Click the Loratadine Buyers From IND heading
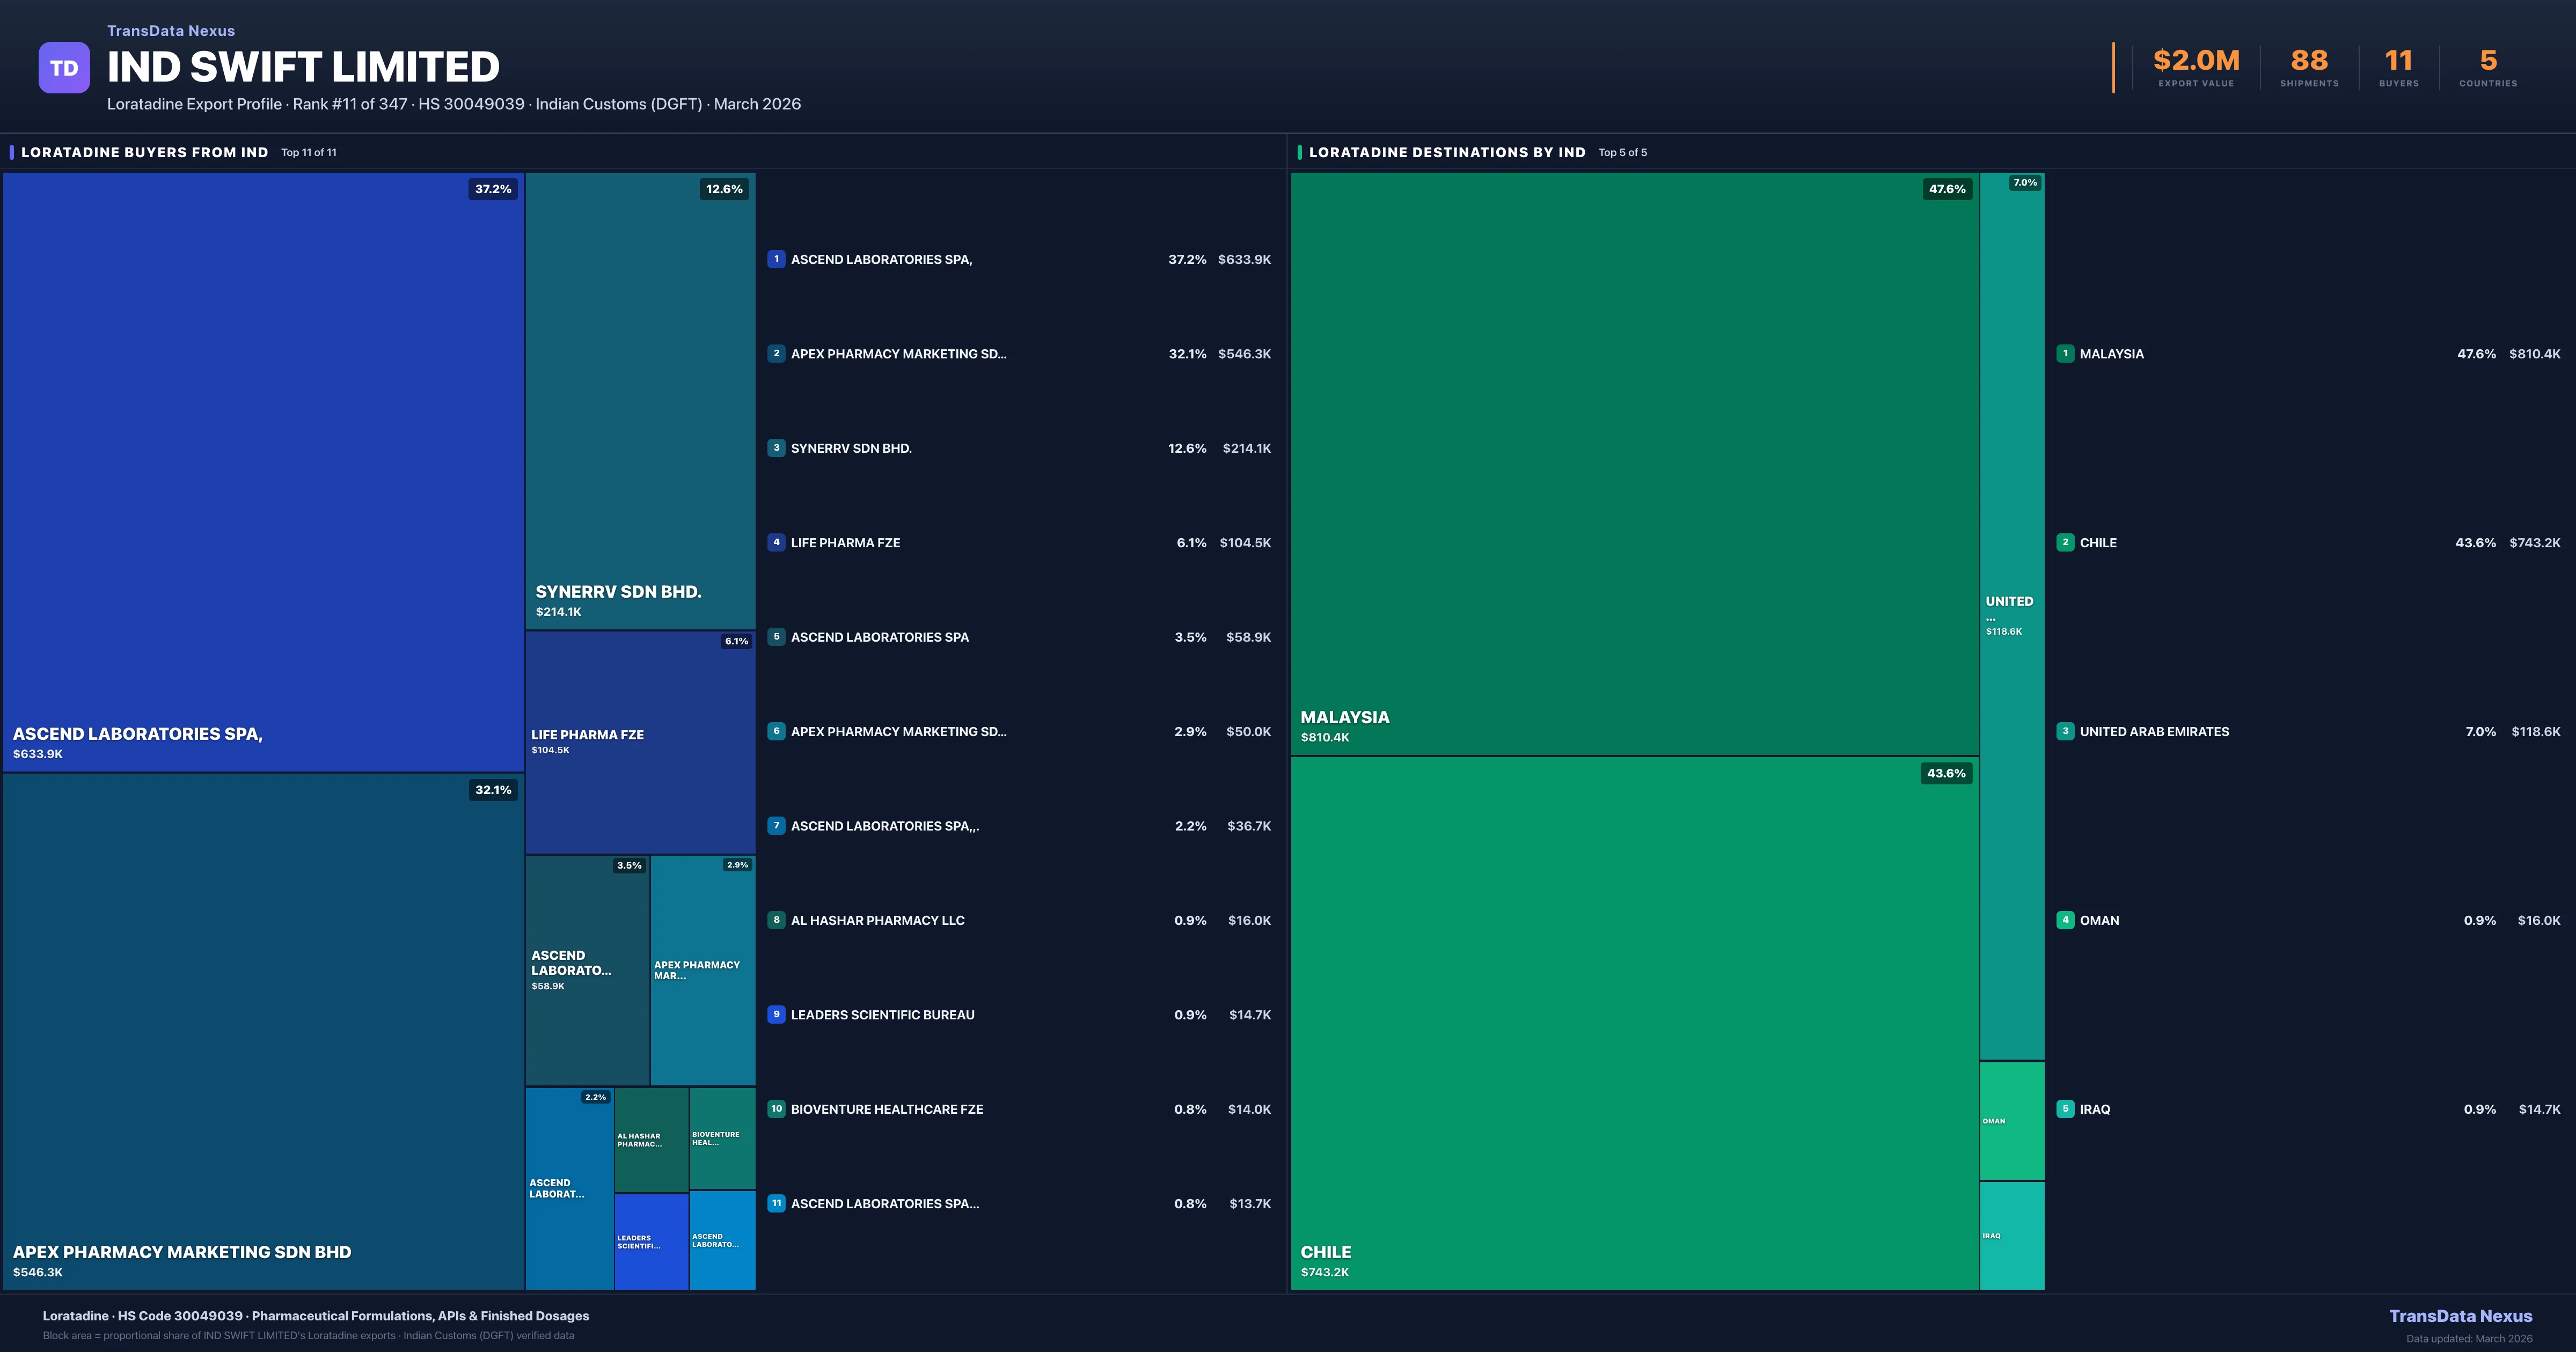This screenshot has height=1352, width=2576. [x=145, y=152]
